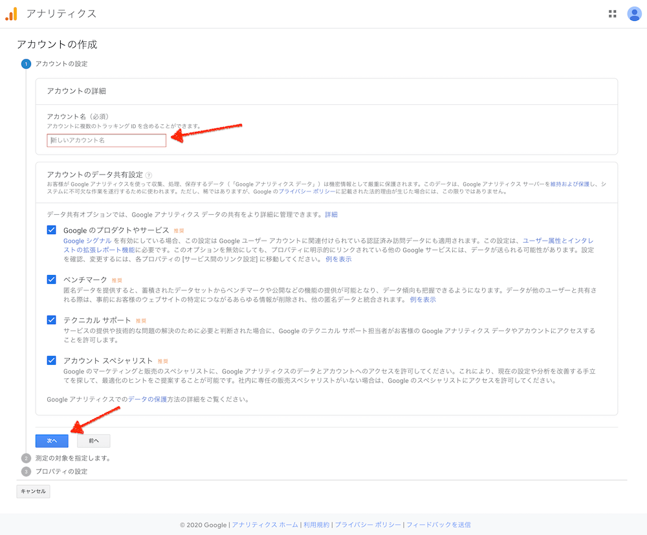Open footer フィードバックを送信 link

pyautogui.click(x=439, y=525)
